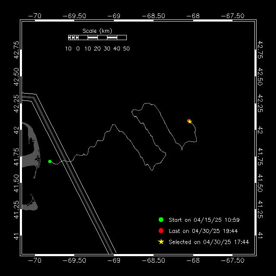Click the red dot in the legend
The height and width of the screenshot is (276, 276).
(x=161, y=231)
